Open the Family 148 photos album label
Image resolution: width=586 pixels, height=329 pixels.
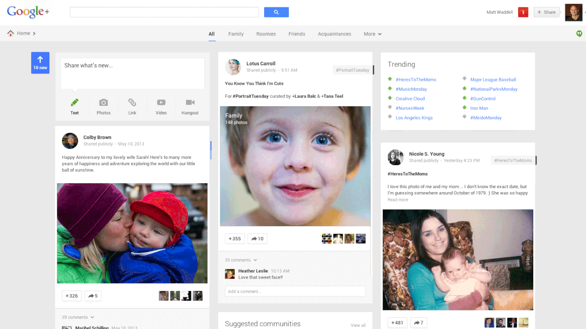coord(236,118)
